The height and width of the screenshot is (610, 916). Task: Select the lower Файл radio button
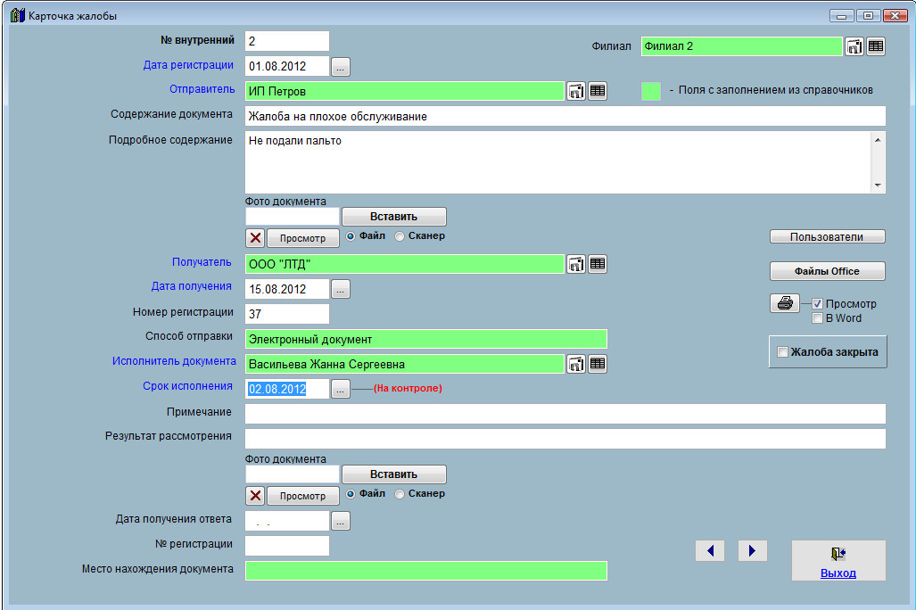[x=351, y=494]
